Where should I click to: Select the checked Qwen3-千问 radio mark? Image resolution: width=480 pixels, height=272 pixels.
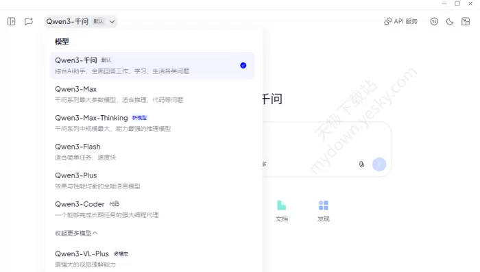click(243, 66)
